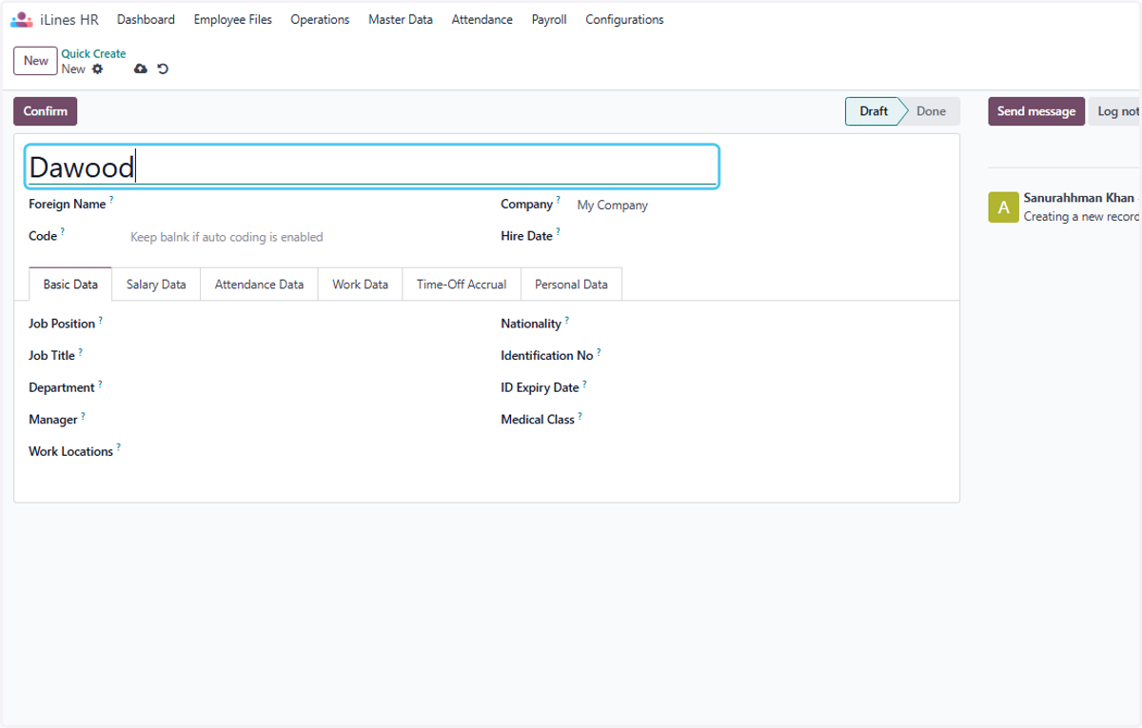
Task: Click the Department help question mark
Action: pos(100,384)
